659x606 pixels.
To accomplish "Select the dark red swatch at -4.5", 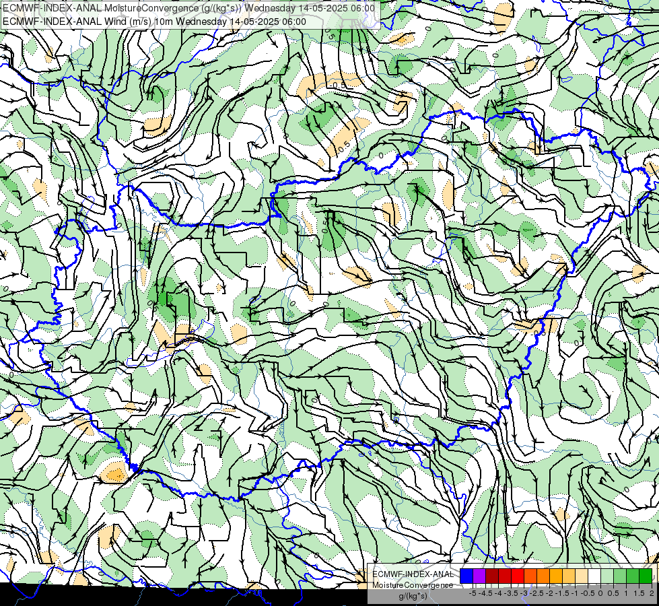I will (x=492, y=576).
